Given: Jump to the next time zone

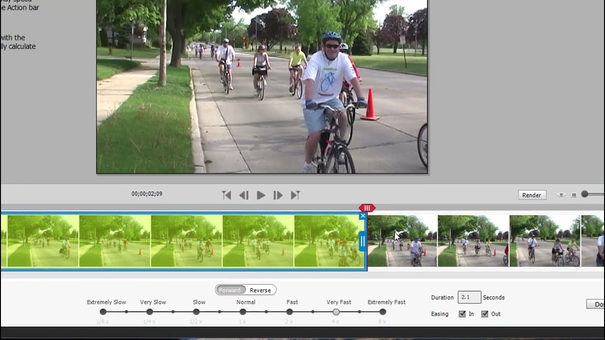Looking at the screenshot, I should [x=295, y=195].
